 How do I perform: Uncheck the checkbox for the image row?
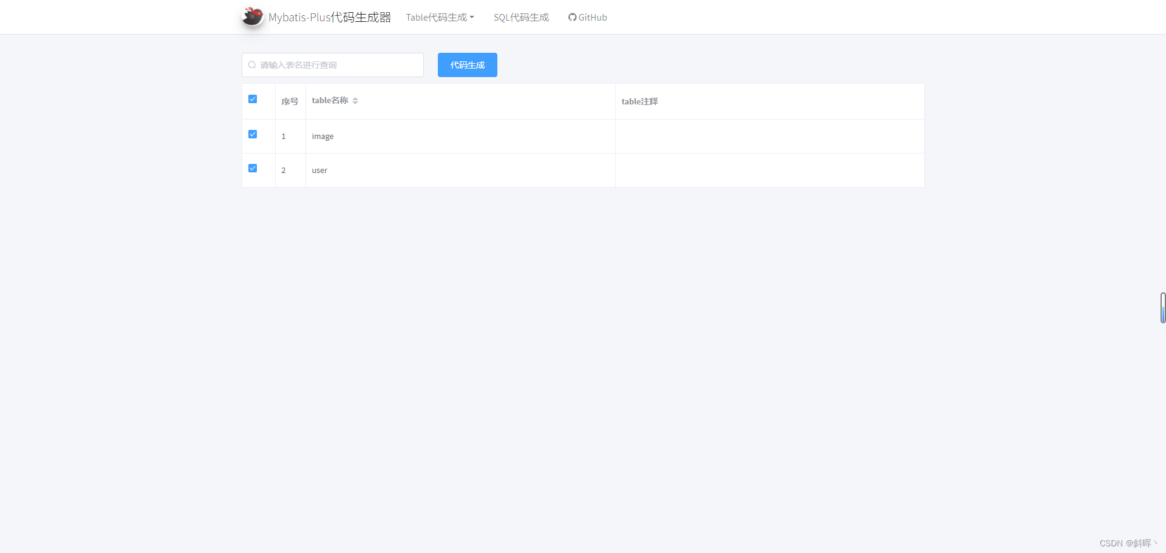252,134
